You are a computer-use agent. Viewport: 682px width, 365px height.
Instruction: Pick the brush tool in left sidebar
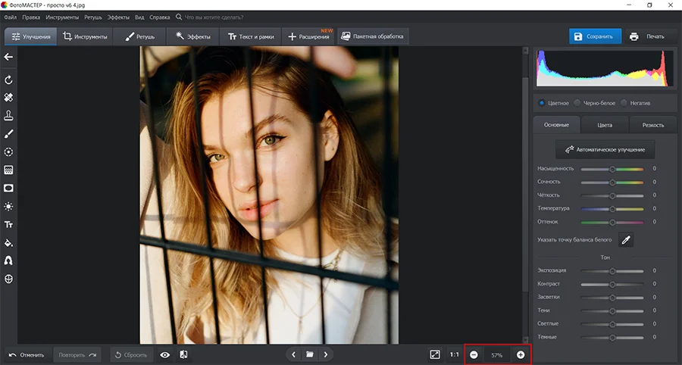click(9, 134)
